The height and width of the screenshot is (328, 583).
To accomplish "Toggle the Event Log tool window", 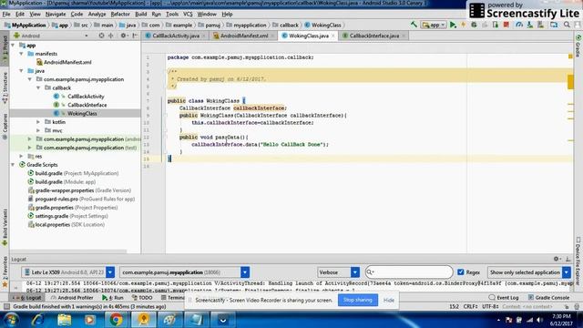I will click(x=504, y=298).
